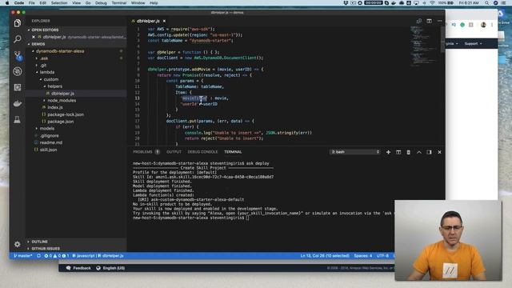This screenshot has height=288, width=512.
Task: Open the Spotlight search icon in menu bar
Action: click(487, 3)
